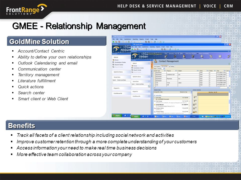Open the Contact Last Name search dropdown arrow
Screen dimensions: 241x180
pyautogui.click(x=149, y=84)
